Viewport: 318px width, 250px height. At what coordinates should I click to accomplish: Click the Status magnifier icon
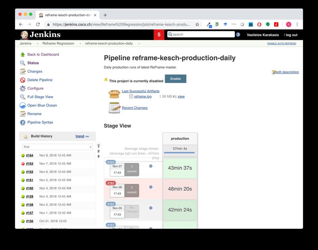(22, 63)
